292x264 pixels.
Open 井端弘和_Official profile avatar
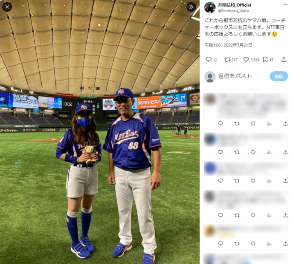click(210, 7)
